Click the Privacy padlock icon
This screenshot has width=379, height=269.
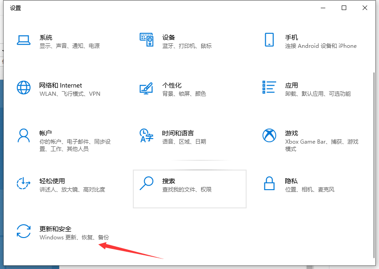coord(269,183)
